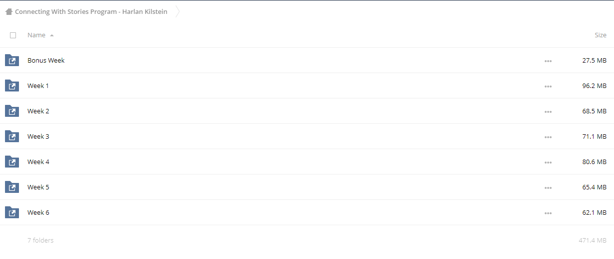Click the Week 4 shared folder icon
This screenshot has height=259, width=614.
click(12, 162)
